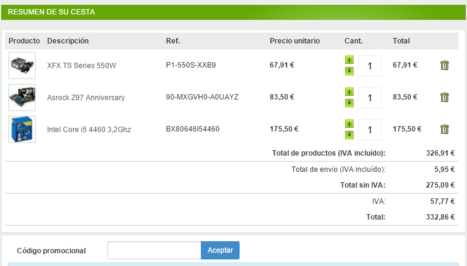Decrease quantity of XFX TS Series 550W

pos(349,71)
